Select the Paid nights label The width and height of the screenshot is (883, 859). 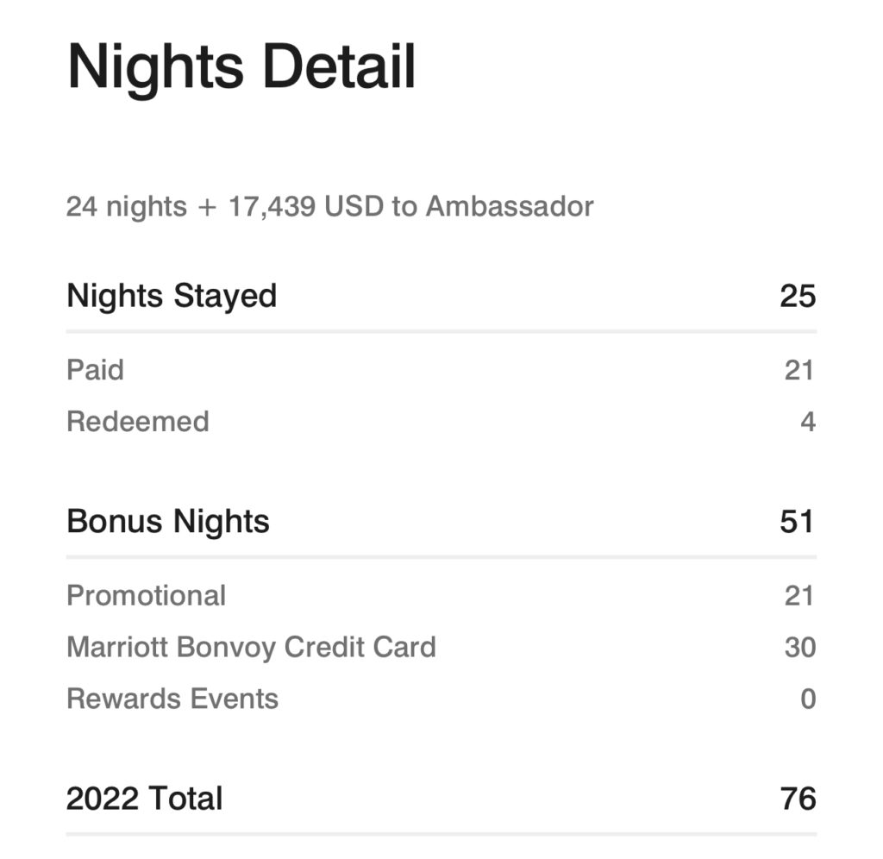coord(95,370)
